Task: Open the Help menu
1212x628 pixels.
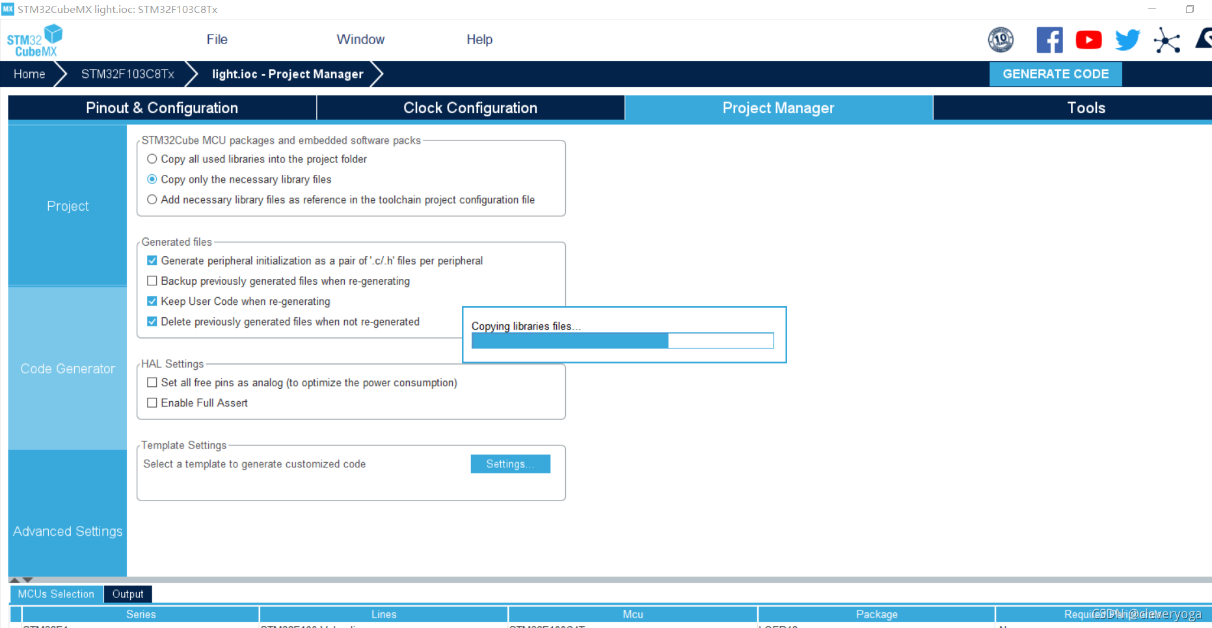Action: (479, 40)
